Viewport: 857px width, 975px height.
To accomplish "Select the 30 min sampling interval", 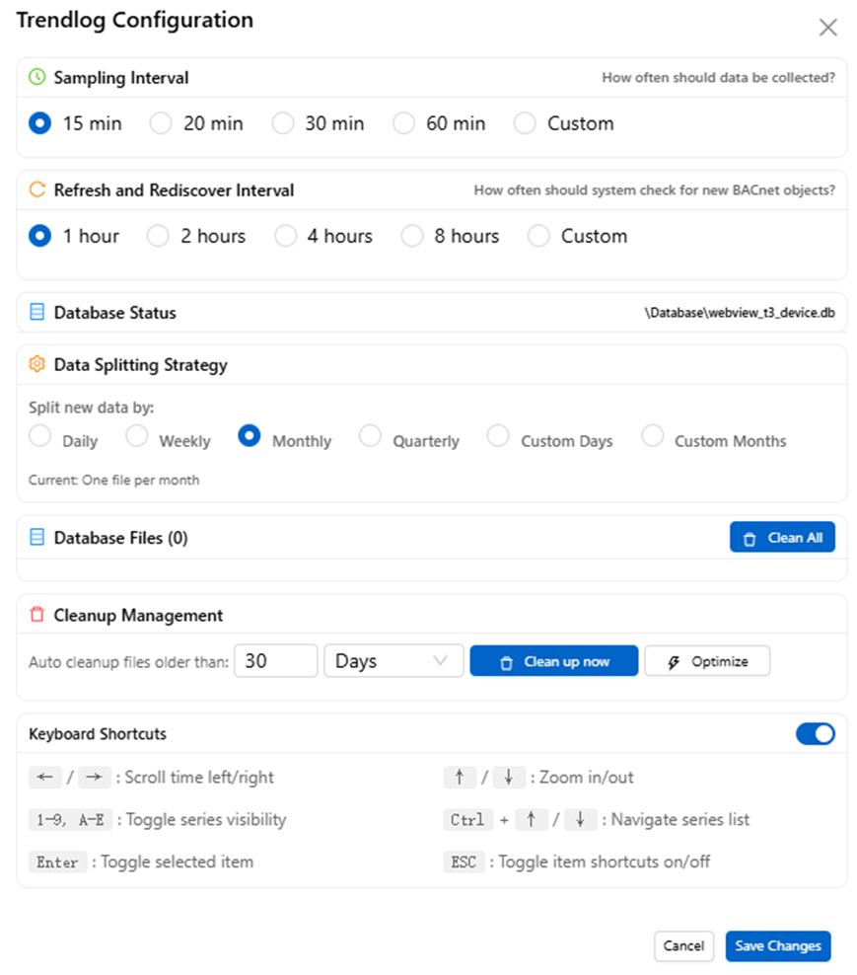I will pos(283,122).
